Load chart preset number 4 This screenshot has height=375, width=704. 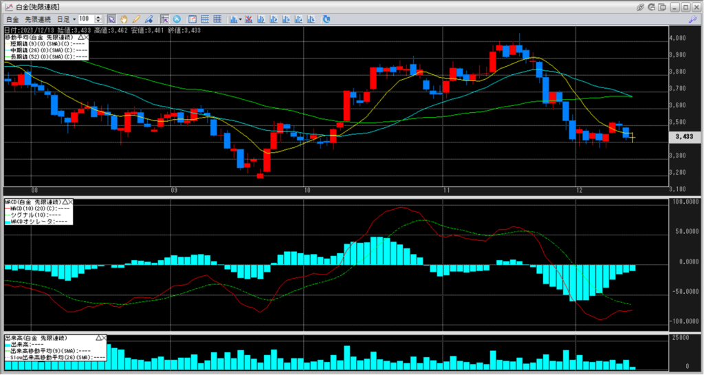(x=298, y=19)
